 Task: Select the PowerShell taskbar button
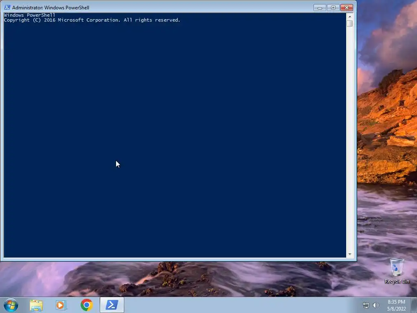[112, 305]
